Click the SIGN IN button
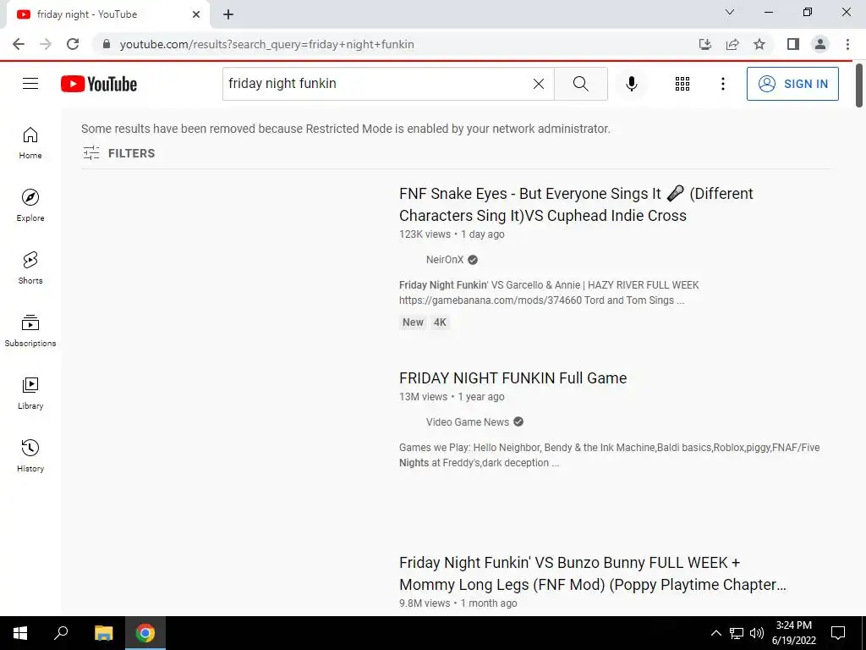The width and height of the screenshot is (866, 650). click(x=792, y=84)
